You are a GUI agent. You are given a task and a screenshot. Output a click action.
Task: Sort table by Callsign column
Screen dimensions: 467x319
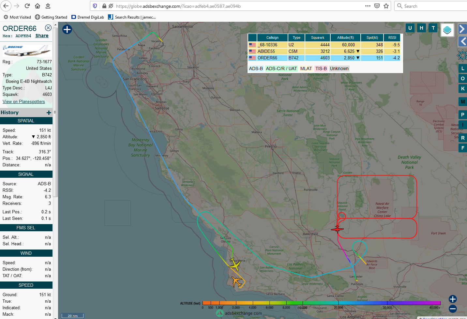[x=272, y=38]
